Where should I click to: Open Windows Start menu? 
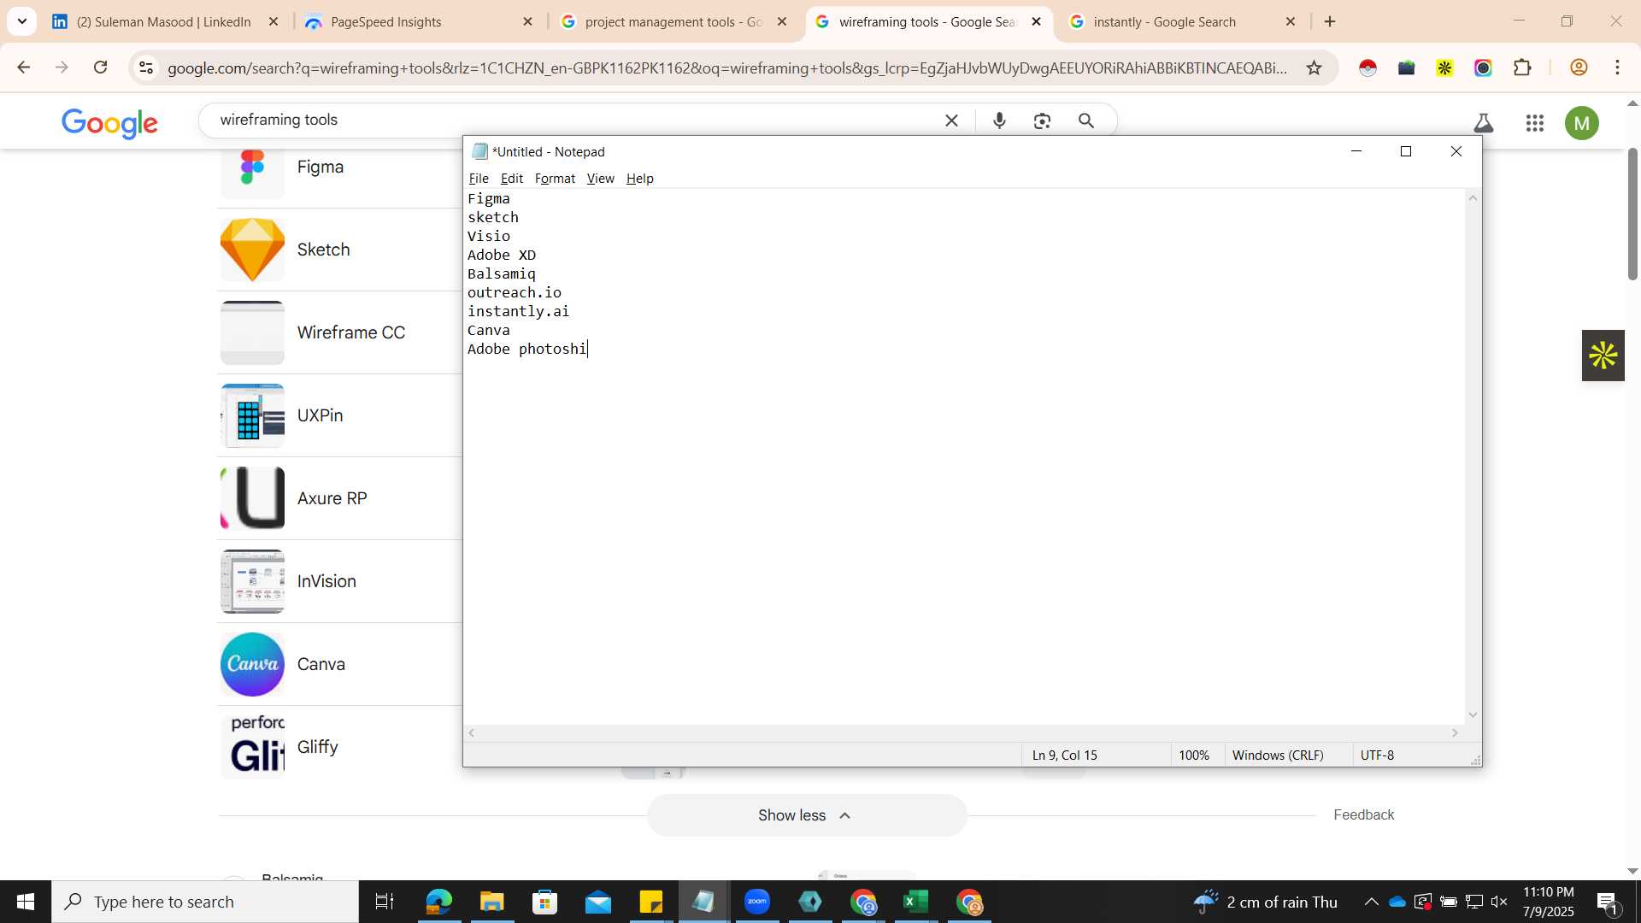tap(26, 902)
